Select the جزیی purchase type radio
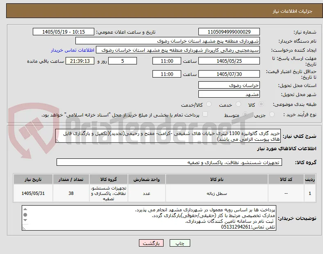This screenshot has height=254, width=323. (x=272, y=114)
